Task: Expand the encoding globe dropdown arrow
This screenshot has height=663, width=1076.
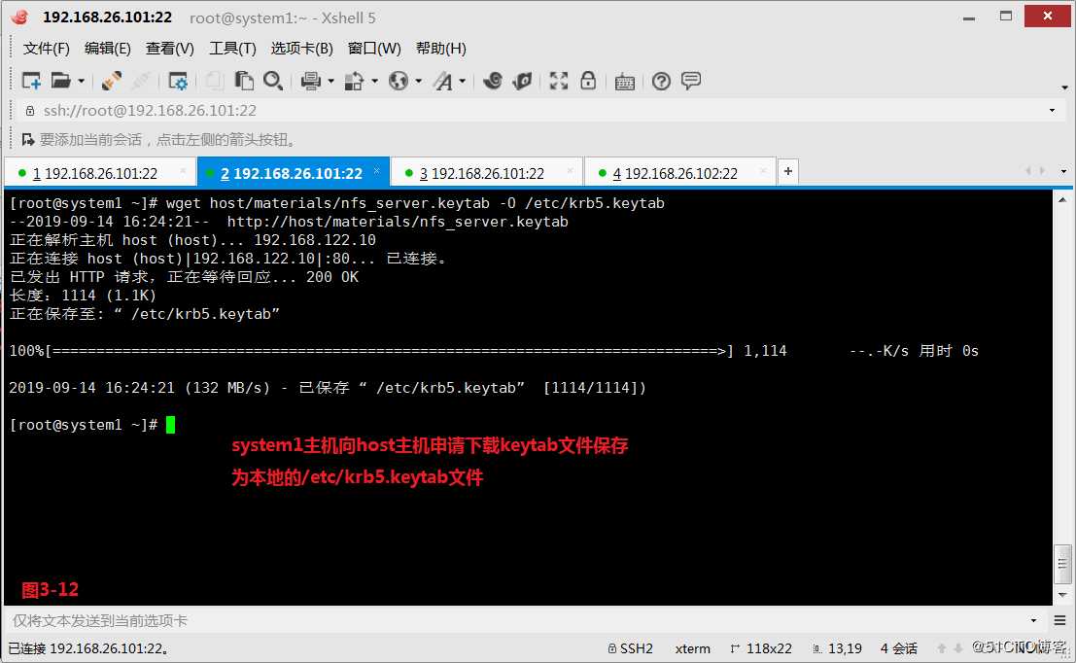Action: (419, 81)
